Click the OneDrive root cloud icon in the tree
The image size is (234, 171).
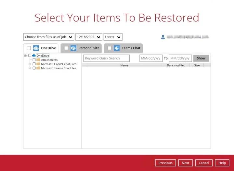click(34, 56)
